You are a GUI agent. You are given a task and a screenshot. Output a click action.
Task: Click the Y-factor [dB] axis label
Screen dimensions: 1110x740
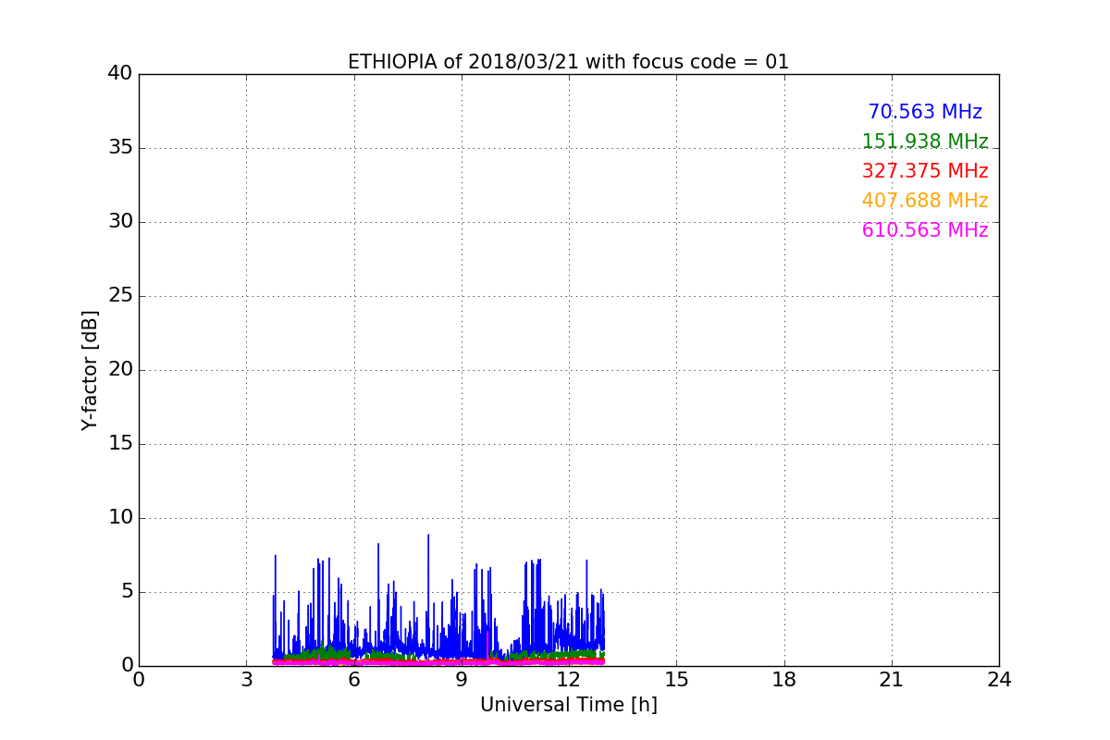tap(90, 370)
